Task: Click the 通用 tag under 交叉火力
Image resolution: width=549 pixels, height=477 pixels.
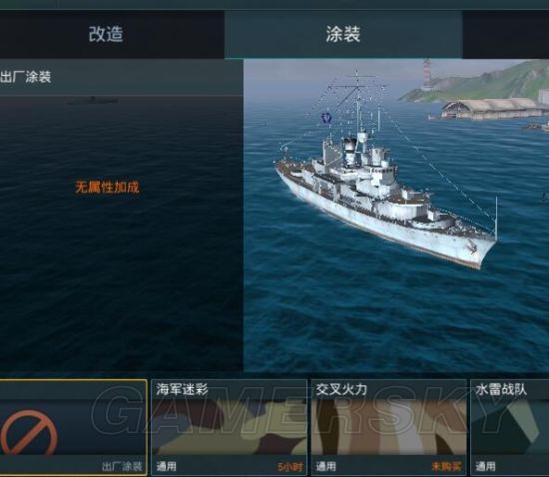Action: 325,466
